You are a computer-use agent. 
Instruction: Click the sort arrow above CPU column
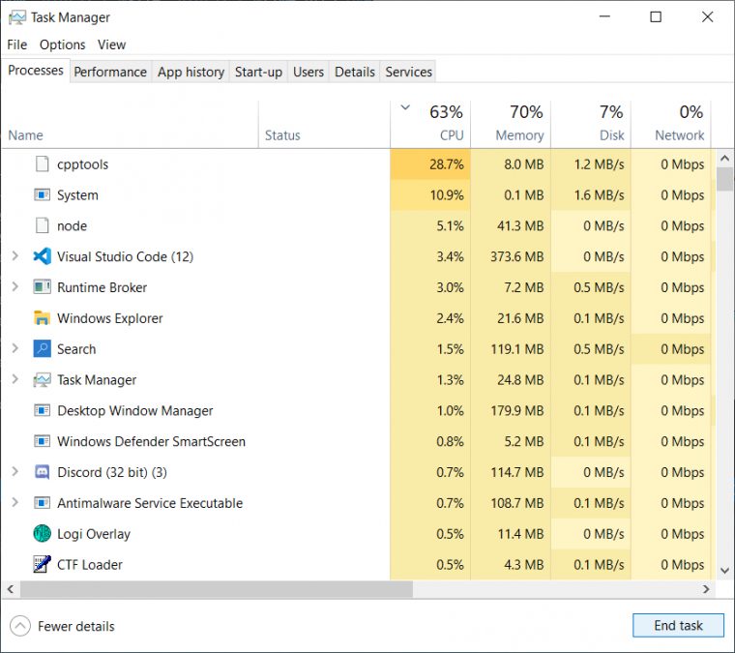(x=405, y=107)
